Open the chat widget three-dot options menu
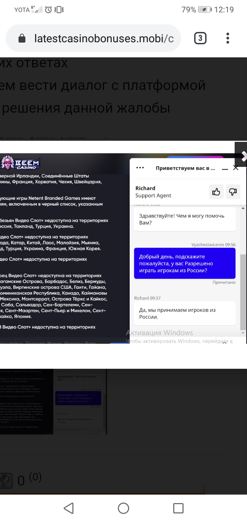Screen dimensions: 247x522 [140, 168]
